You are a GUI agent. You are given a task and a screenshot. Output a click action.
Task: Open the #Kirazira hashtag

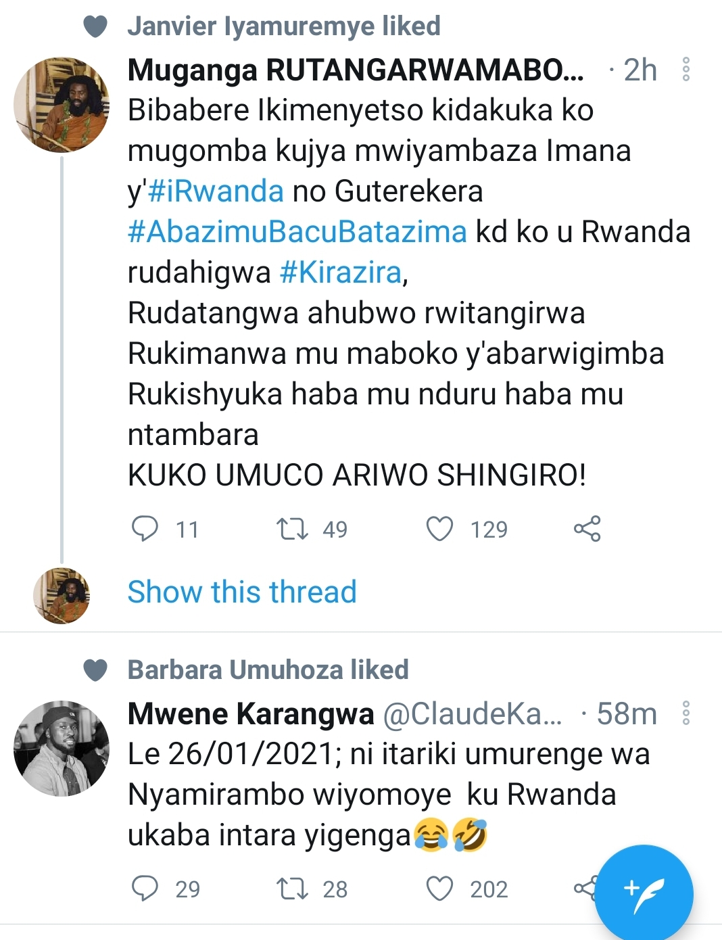pos(341,273)
